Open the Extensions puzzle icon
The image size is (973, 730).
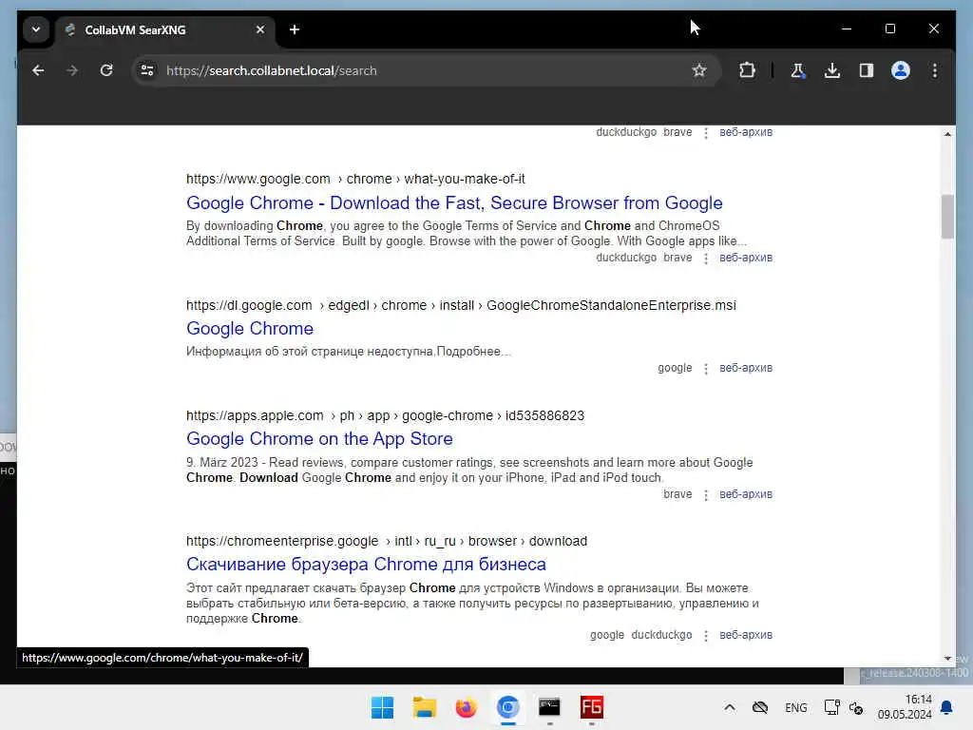[x=747, y=70]
